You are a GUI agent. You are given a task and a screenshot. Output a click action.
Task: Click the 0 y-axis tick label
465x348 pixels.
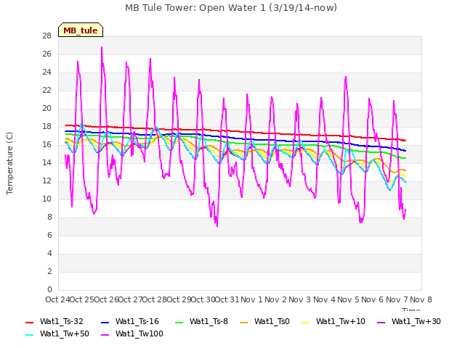[x=49, y=289]
